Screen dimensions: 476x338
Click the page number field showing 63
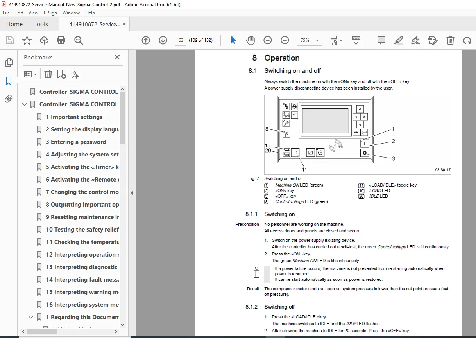tap(181, 40)
